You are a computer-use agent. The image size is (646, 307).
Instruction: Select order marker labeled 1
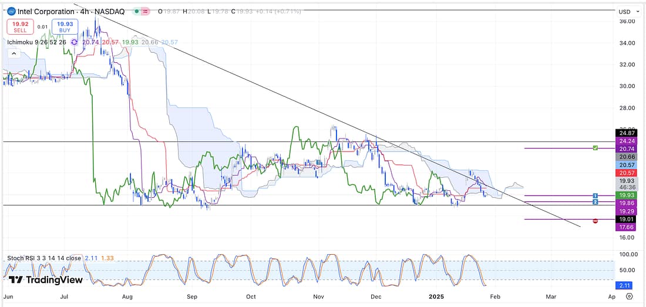pyautogui.click(x=595, y=195)
